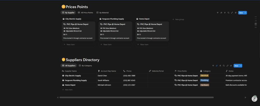Viewport: 260px width, 106px height.
Task: Switch to the All Suppliers tab
Action: pos(69,65)
